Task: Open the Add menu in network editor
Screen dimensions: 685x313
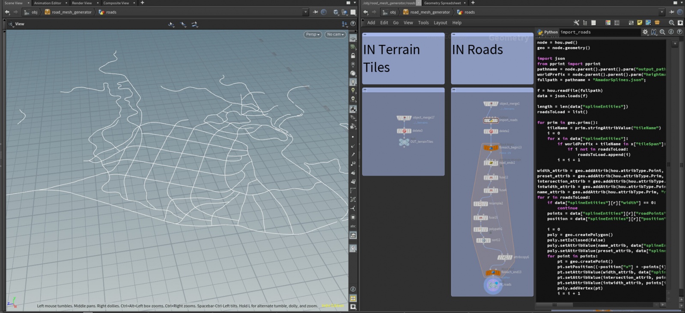Action: 371,23
